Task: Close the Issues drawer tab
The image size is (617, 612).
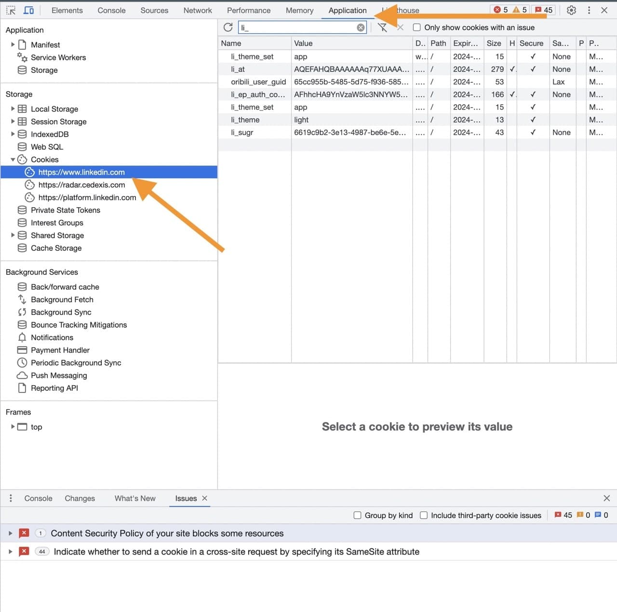Action: [x=204, y=498]
